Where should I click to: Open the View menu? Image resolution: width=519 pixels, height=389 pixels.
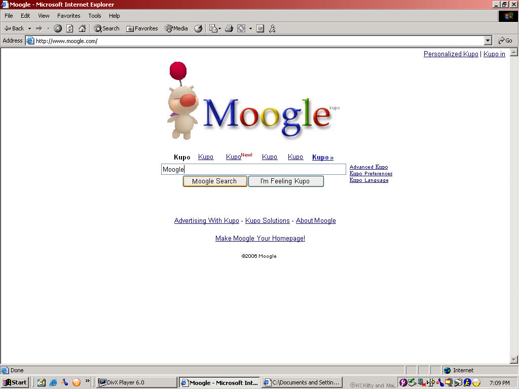point(44,16)
